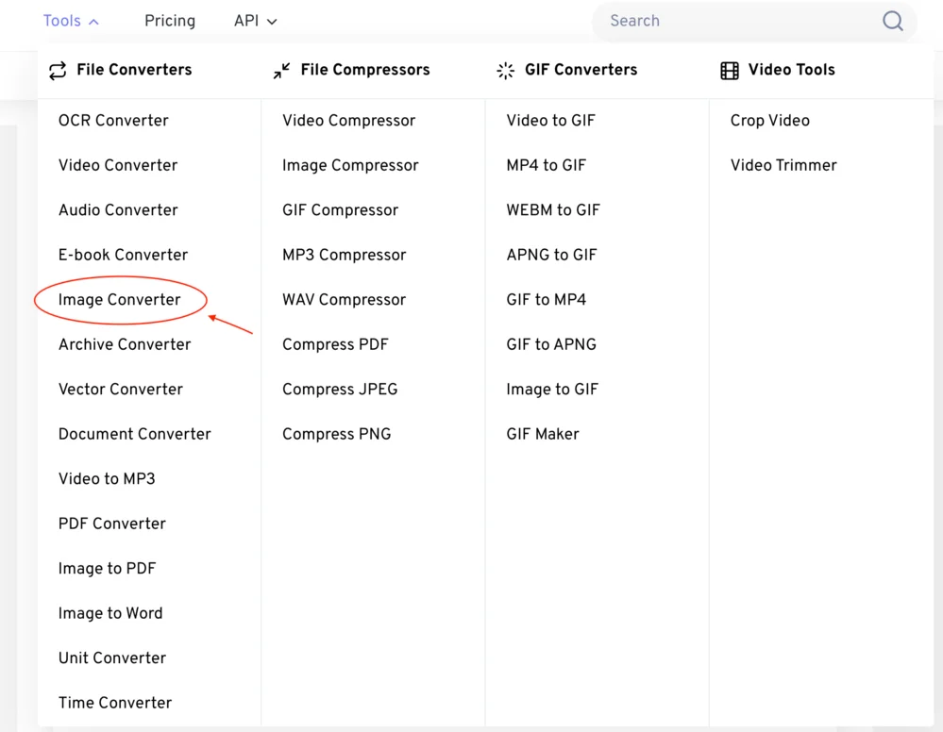Screen dimensions: 943x732
Task: Open the Video Compressor tool
Action: [x=348, y=121]
